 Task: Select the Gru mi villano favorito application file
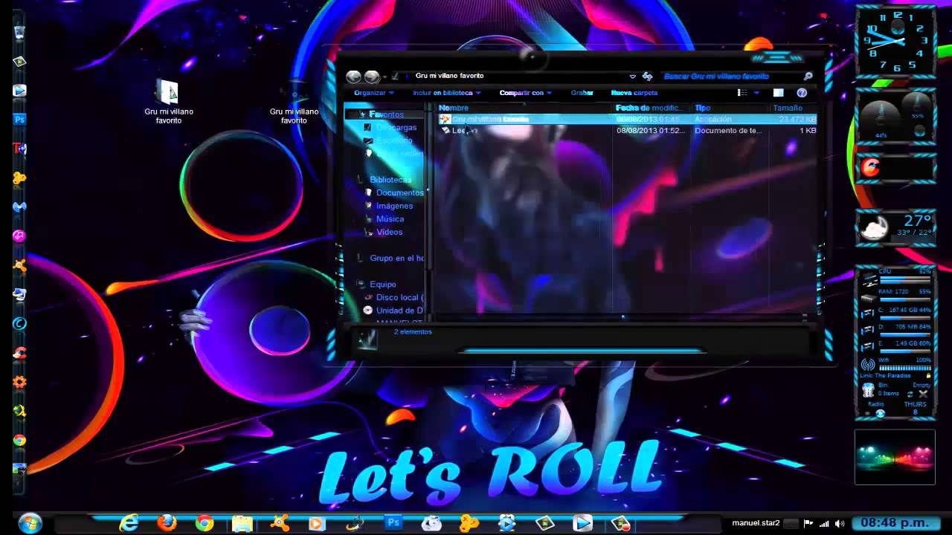tap(628, 119)
